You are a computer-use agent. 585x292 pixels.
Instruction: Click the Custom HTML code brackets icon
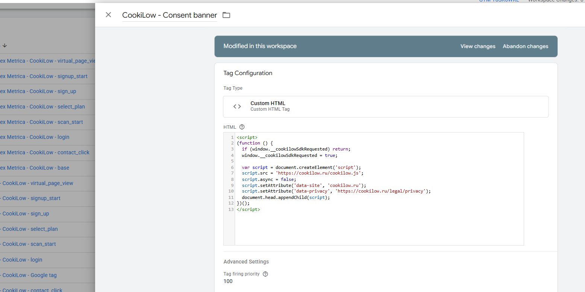point(237,107)
